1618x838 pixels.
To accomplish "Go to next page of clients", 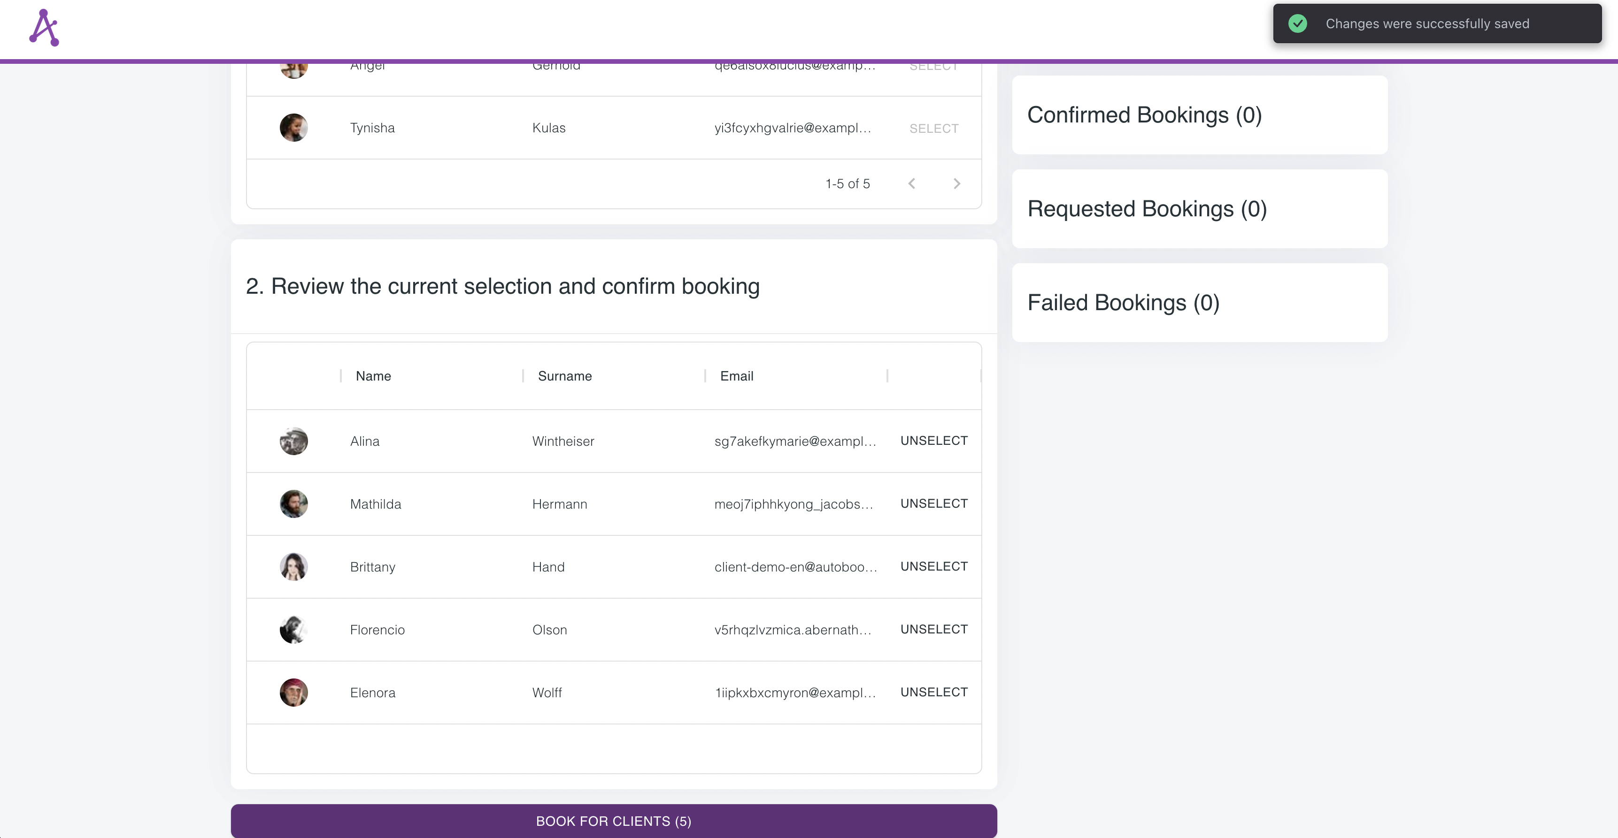I will (956, 183).
